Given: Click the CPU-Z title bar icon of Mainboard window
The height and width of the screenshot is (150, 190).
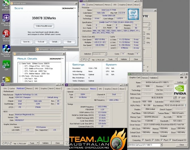Looking at the screenshot, I should 3,85.
